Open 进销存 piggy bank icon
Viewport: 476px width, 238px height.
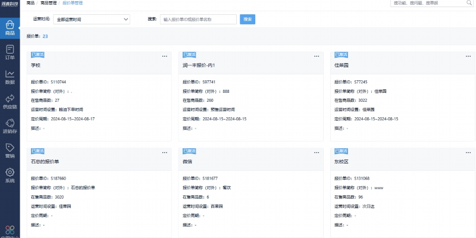point(10,126)
